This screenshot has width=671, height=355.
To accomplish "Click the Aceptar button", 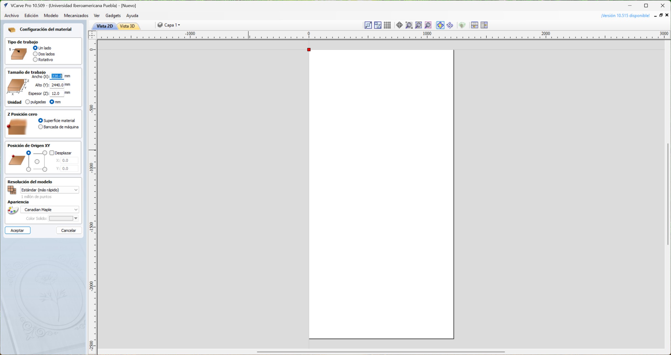I will (x=18, y=230).
